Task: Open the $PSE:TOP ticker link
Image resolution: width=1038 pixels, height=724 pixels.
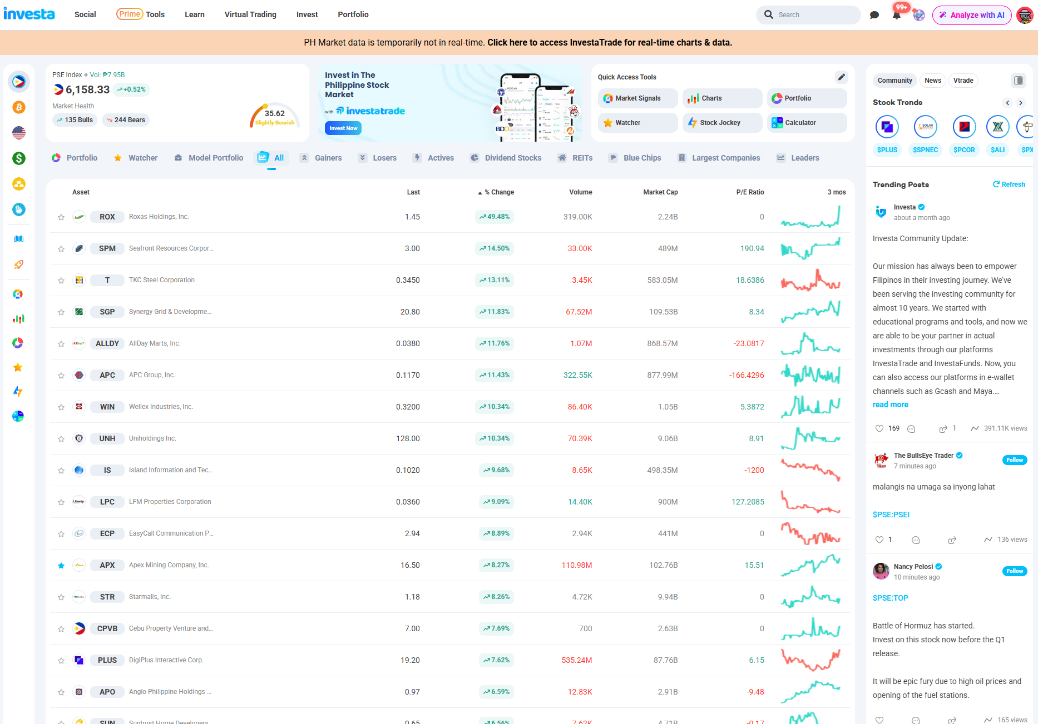Action: 890,598
